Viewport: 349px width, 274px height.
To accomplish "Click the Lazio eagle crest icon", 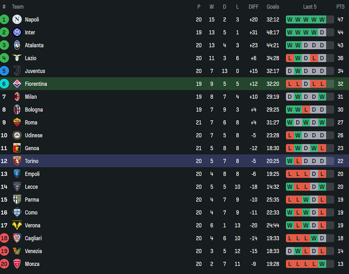I will click(17, 58).
